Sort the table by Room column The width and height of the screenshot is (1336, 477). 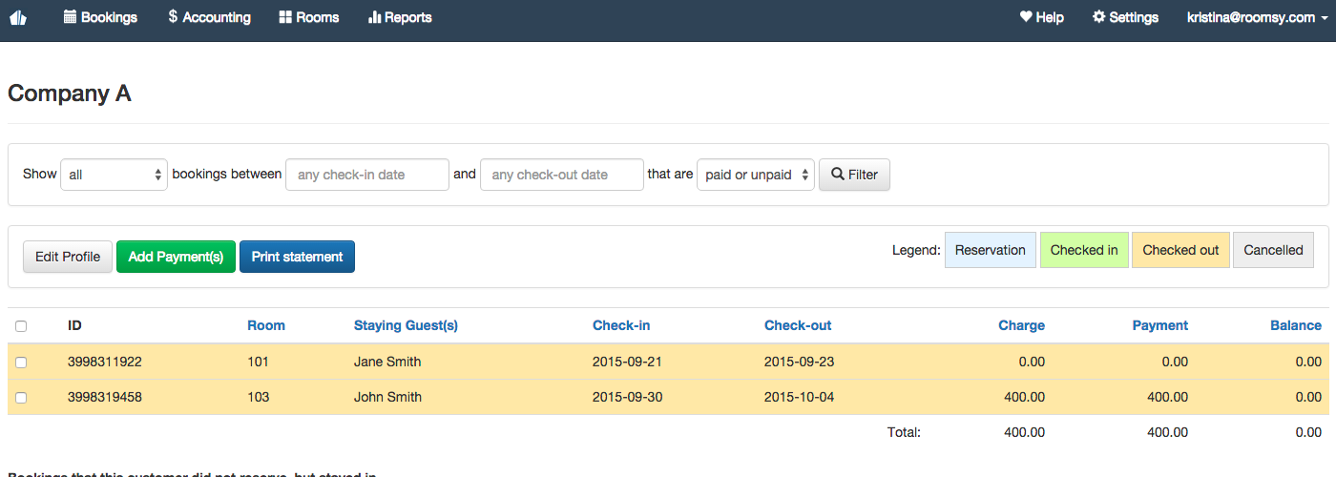coord(266,325)
